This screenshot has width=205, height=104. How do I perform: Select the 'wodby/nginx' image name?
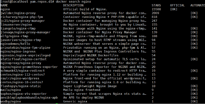click(11, 101)
